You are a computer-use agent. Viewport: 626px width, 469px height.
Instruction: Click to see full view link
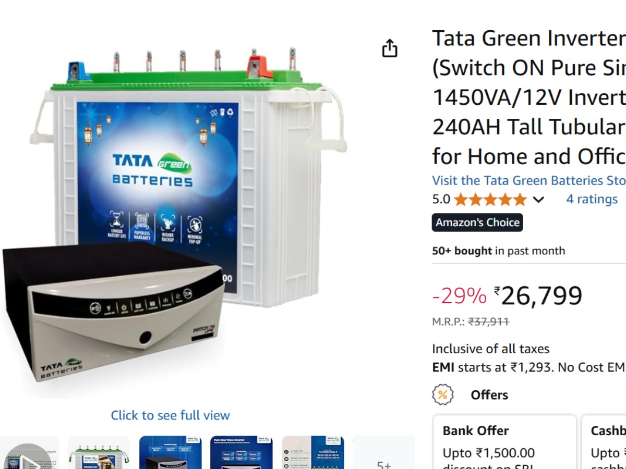click(170, 415)
